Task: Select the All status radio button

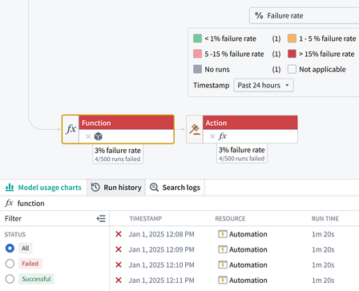Action: [x=10, y=249]
